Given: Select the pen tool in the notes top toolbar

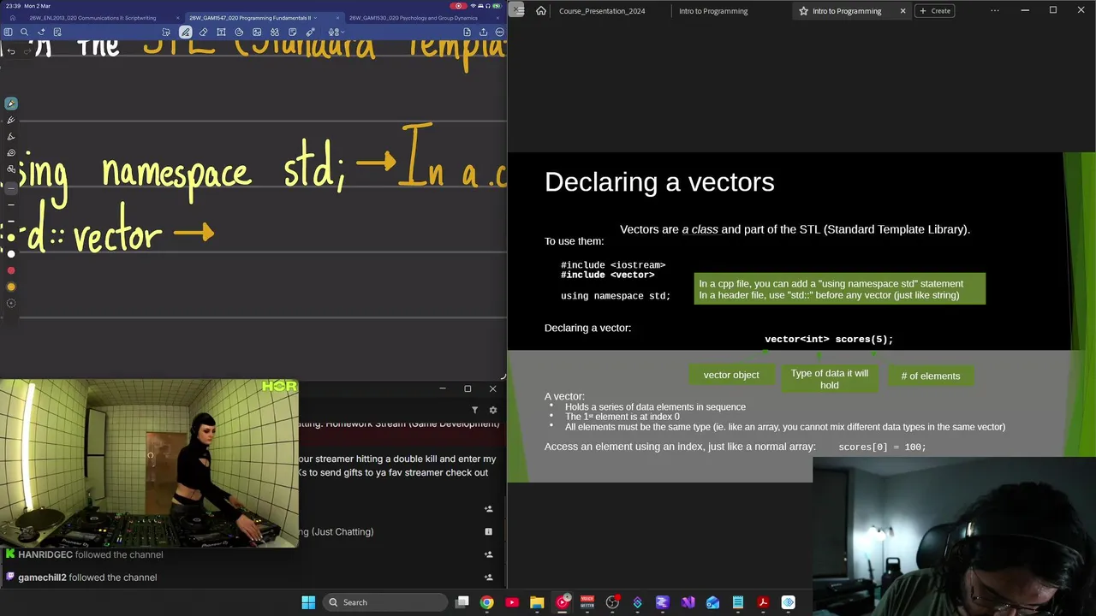Looking at the screenshot, I should 185,32.
